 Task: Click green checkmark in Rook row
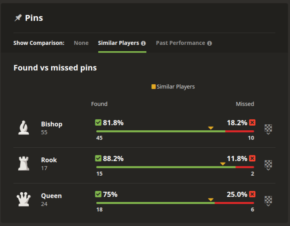pyautogui.click(x=98, y=158)
